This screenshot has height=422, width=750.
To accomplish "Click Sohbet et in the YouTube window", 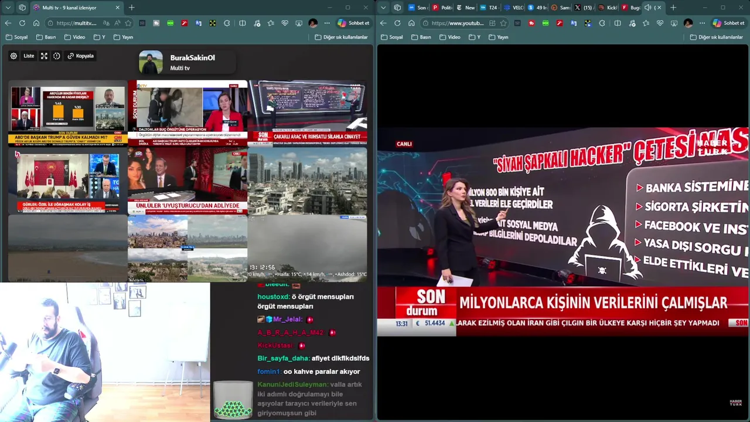I will (x=728, y=23).
